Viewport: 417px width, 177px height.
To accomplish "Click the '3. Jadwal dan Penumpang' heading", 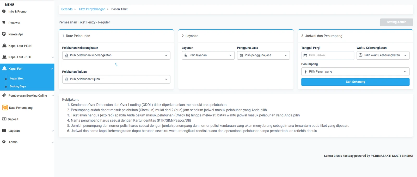I will tap(322, 36).
